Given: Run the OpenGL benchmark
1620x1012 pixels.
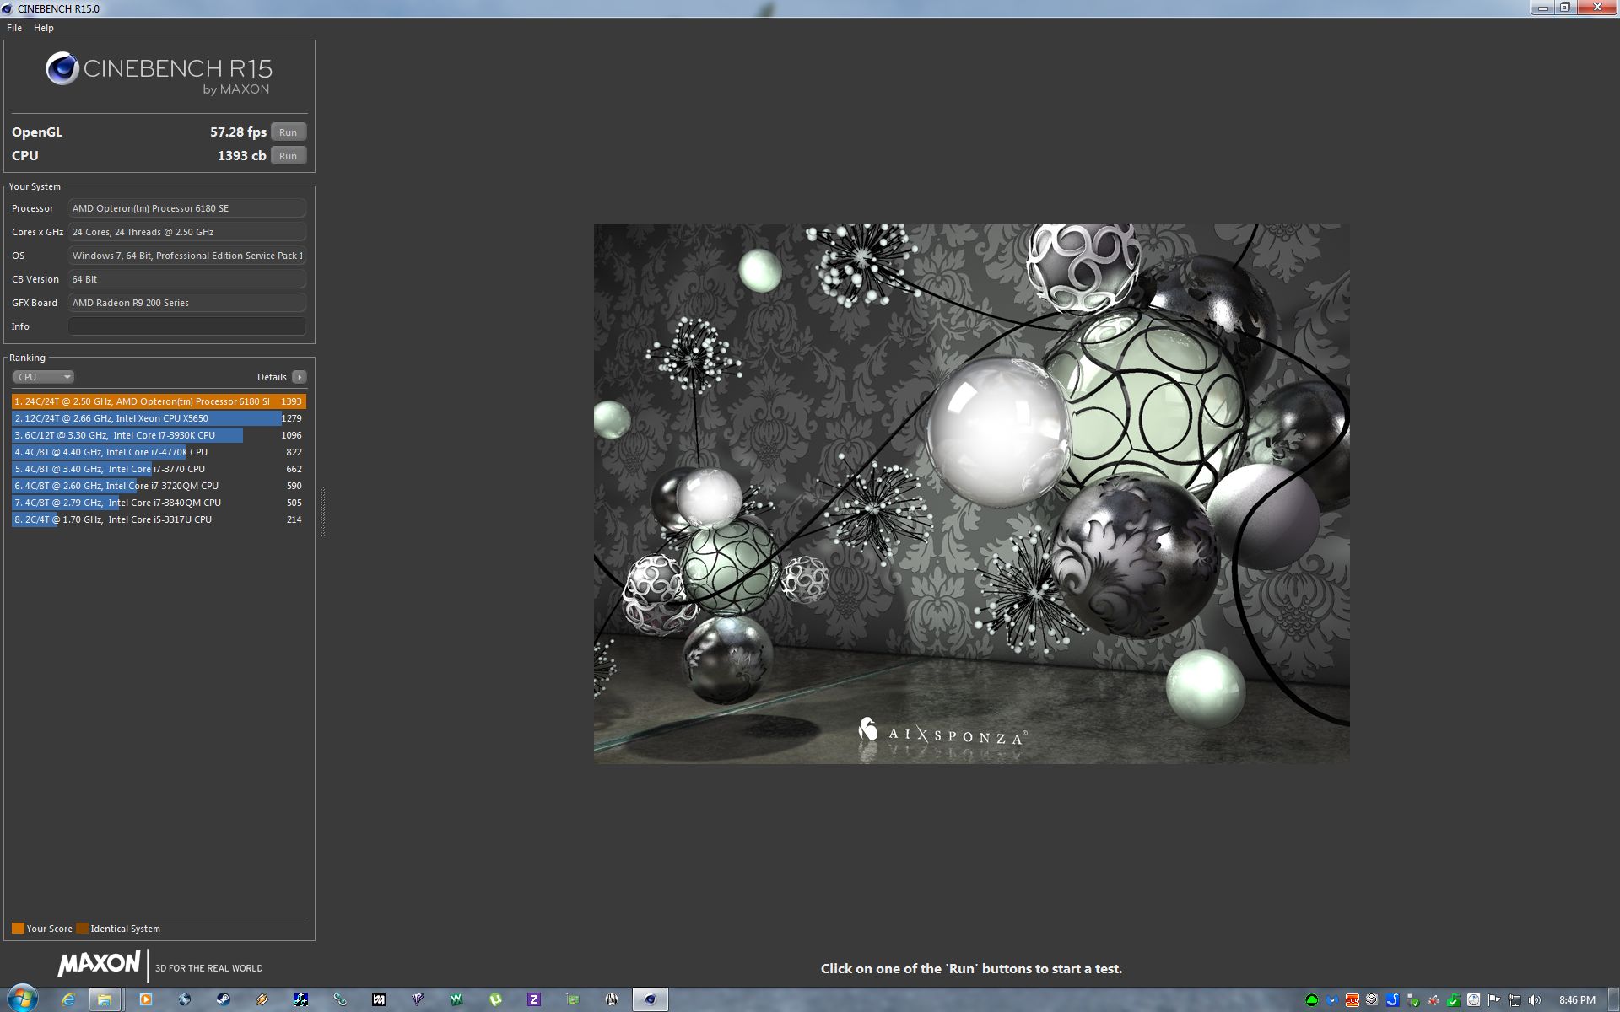Looking at the screenshot, I should (288, 132).
